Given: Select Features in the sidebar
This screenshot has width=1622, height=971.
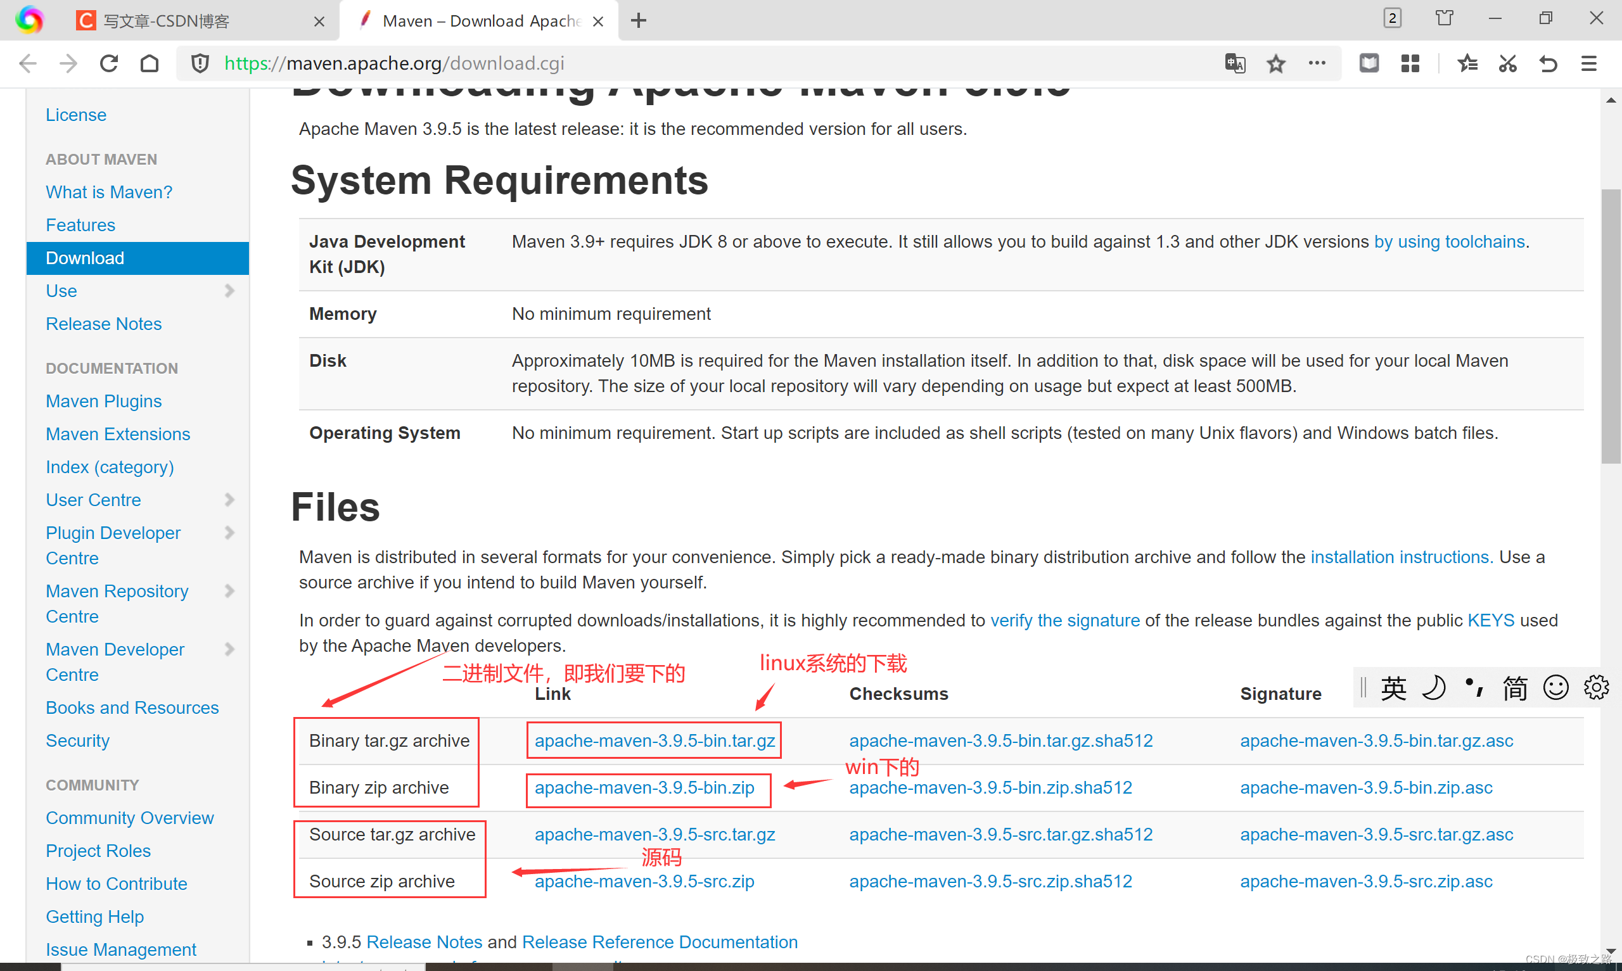Looking at the screenshot, I should (x=80, y=225).
